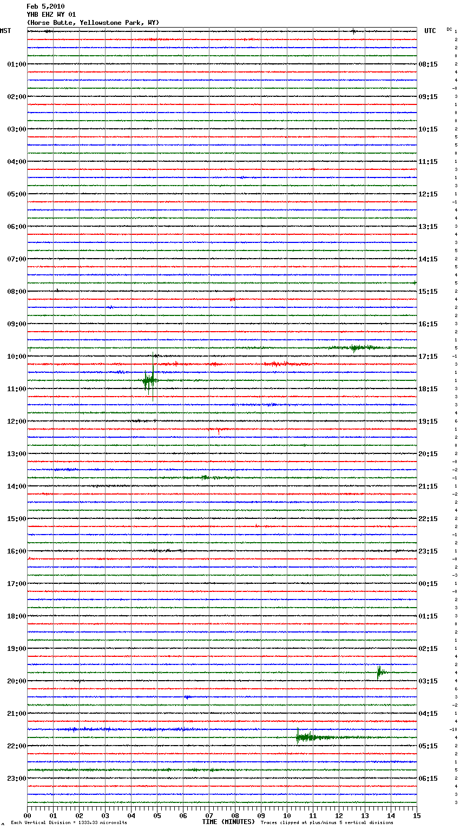Click the UTC '15:15' row label
460x830 pixels.
pos(428,292)
